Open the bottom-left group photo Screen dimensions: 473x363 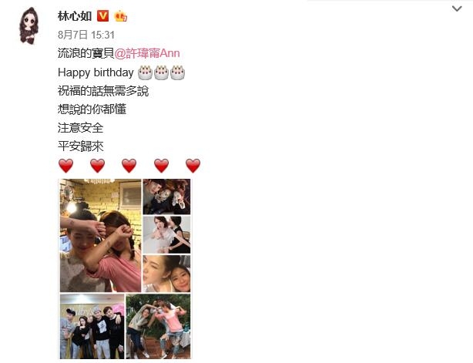tap(92, 326)
